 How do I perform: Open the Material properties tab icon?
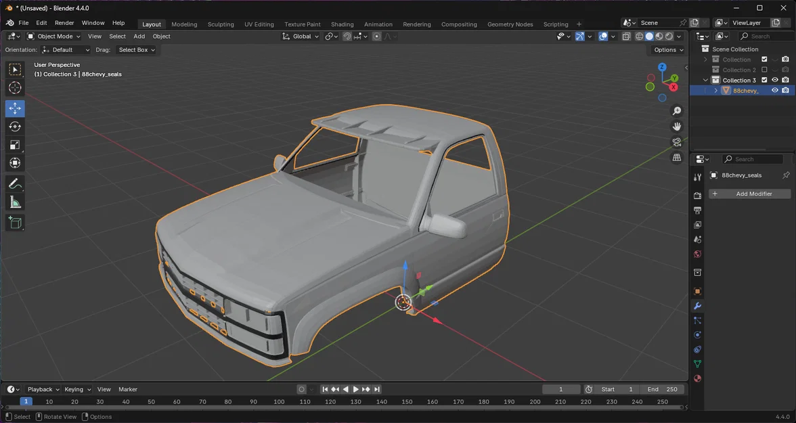click(x=697, y=378)
